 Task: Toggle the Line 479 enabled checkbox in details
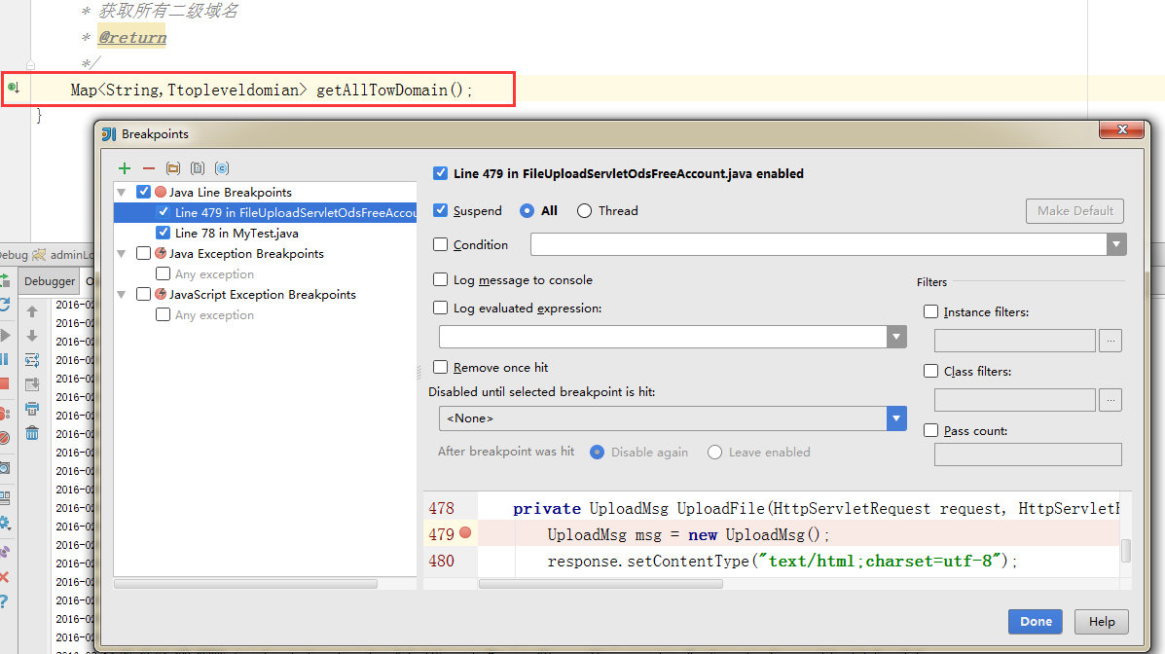pyautogui.click(x=441, y=173)
